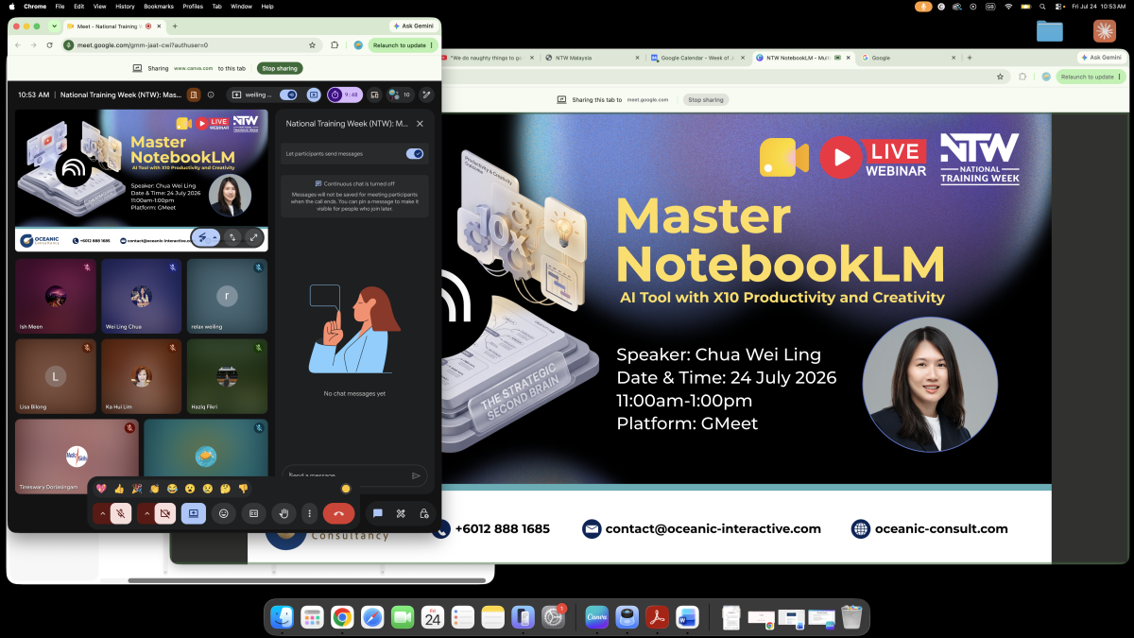Open the File menu in menu bar
1134x638 pixels.
59,6
